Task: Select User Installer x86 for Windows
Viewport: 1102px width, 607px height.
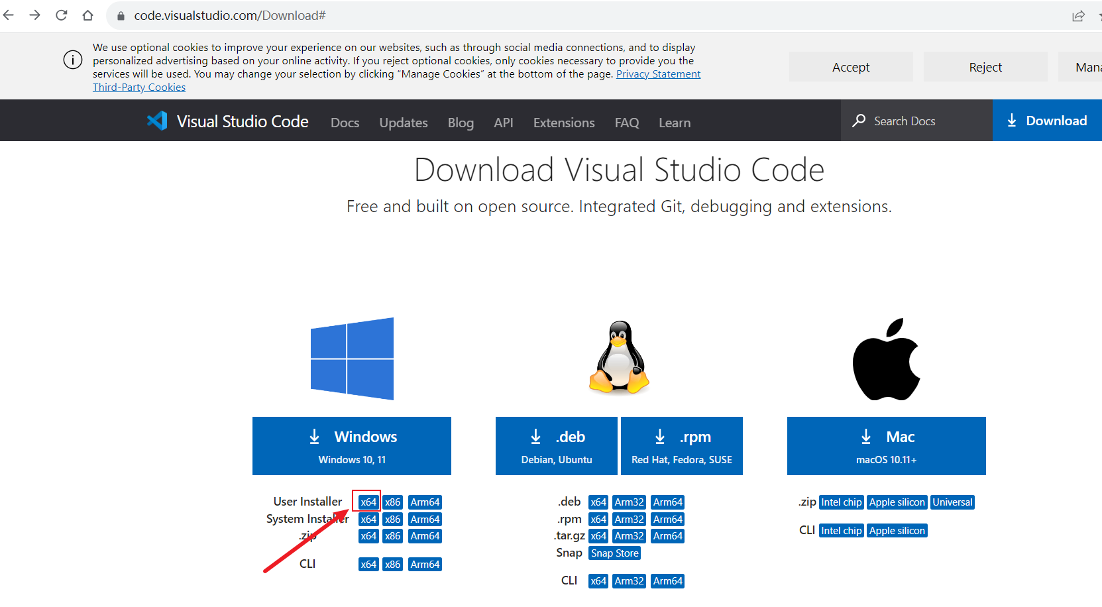Action: coord(393,502)
